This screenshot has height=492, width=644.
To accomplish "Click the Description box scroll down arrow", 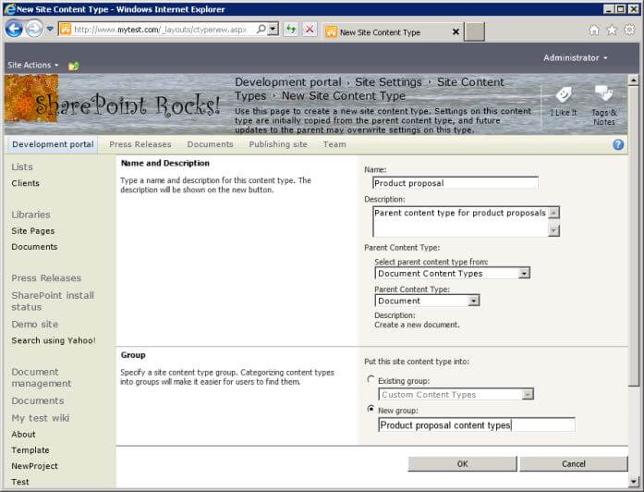I will 554,230.
